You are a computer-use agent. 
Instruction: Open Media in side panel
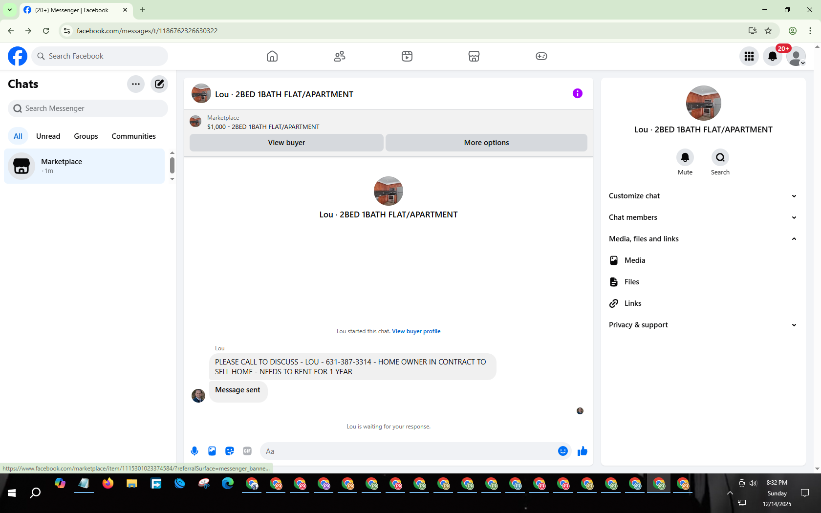click(x=703, y=260)
